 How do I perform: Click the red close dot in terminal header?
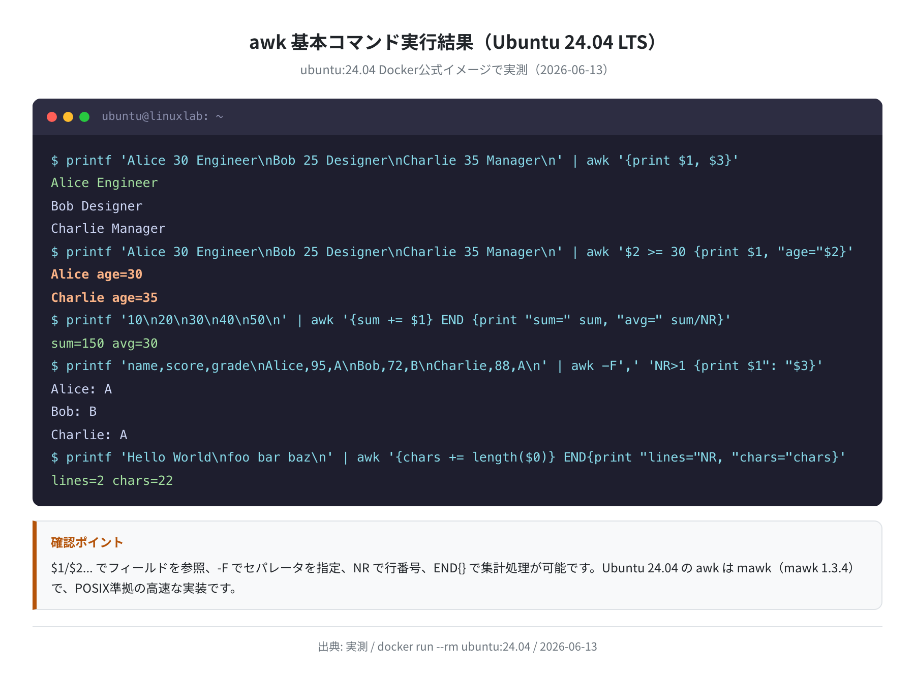[52, 117]
